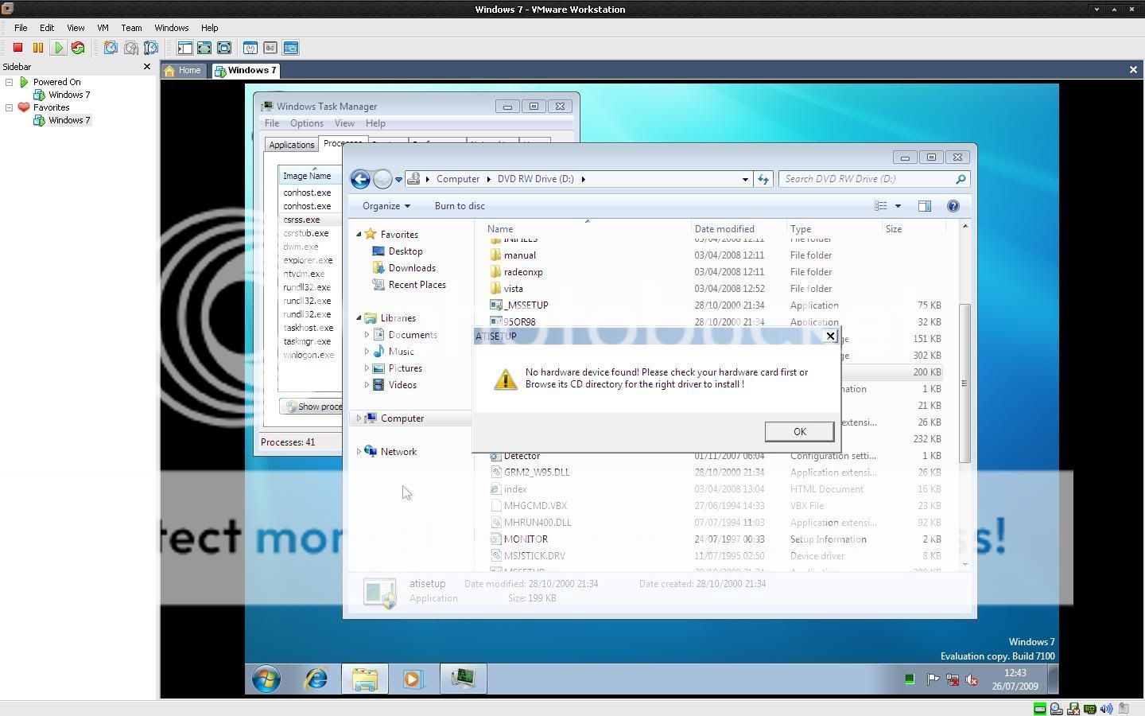The height and width of the screenshot is (716, 1145).
Task: Collapse the Powered On sidebar tree node
Action: point(10,82)
